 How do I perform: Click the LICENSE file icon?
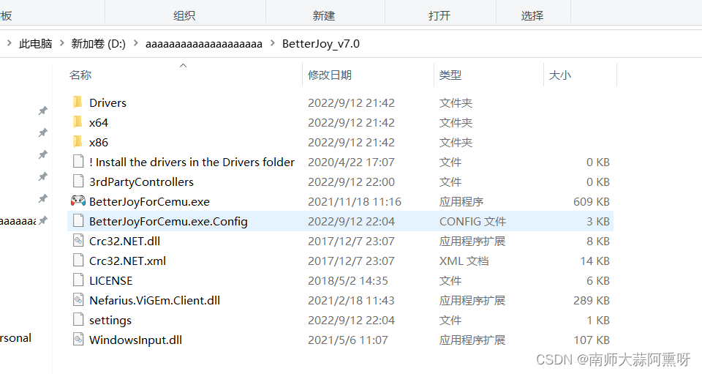(78, 280)
